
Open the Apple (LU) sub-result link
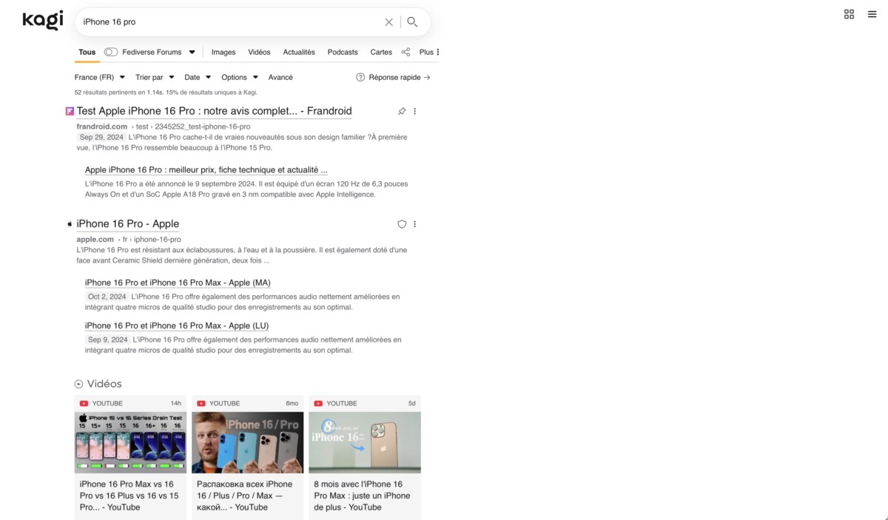(177, 325)
